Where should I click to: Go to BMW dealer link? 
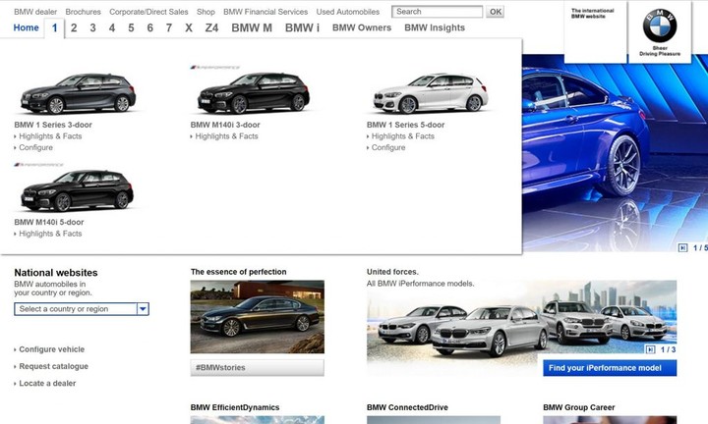(35, 12)
